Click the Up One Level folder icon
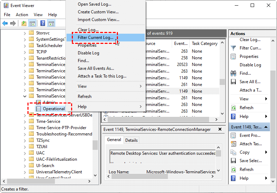Screen dimensions: 277x193 (24, 24)
